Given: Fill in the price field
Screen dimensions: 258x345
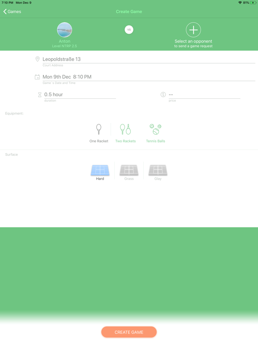Looking at the screenshot, I should pyautogui.click(x=204, y=95).
